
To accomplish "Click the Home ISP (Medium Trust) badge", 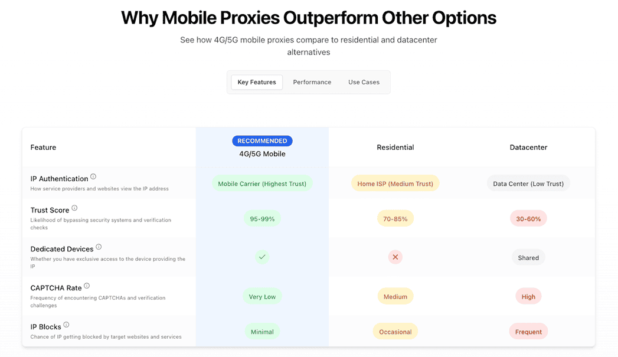I will point(395,184).
